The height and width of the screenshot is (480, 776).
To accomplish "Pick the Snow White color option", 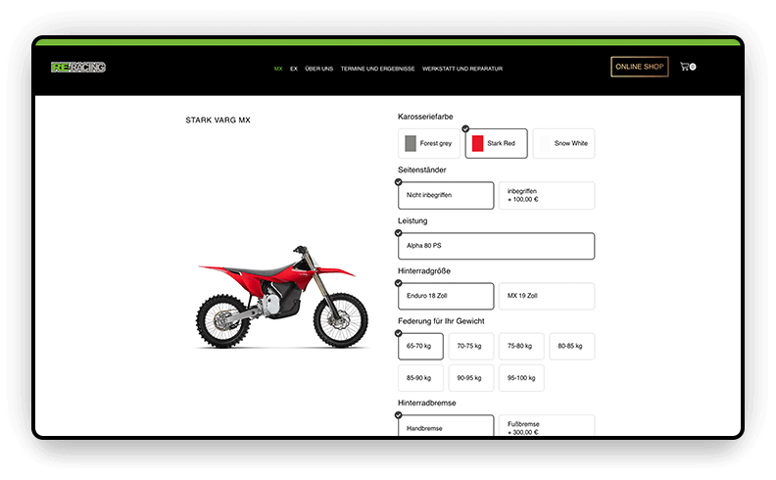I will coord(563,144).
